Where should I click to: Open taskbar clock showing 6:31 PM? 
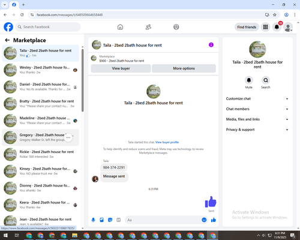280,235
